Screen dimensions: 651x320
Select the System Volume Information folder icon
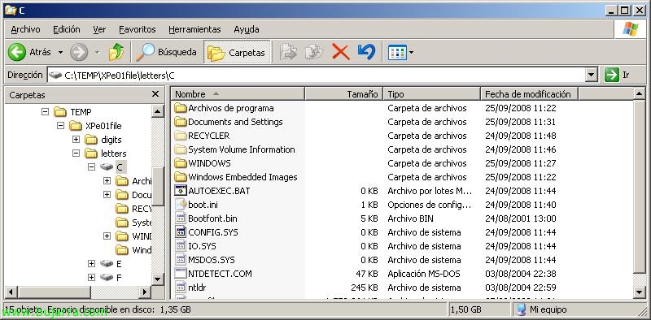pos(180,149)
